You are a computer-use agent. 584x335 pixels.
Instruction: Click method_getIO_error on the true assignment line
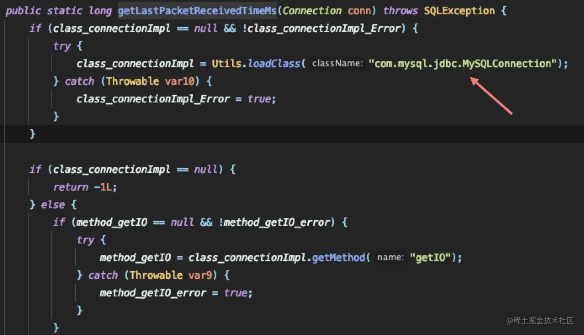[153, 293]
